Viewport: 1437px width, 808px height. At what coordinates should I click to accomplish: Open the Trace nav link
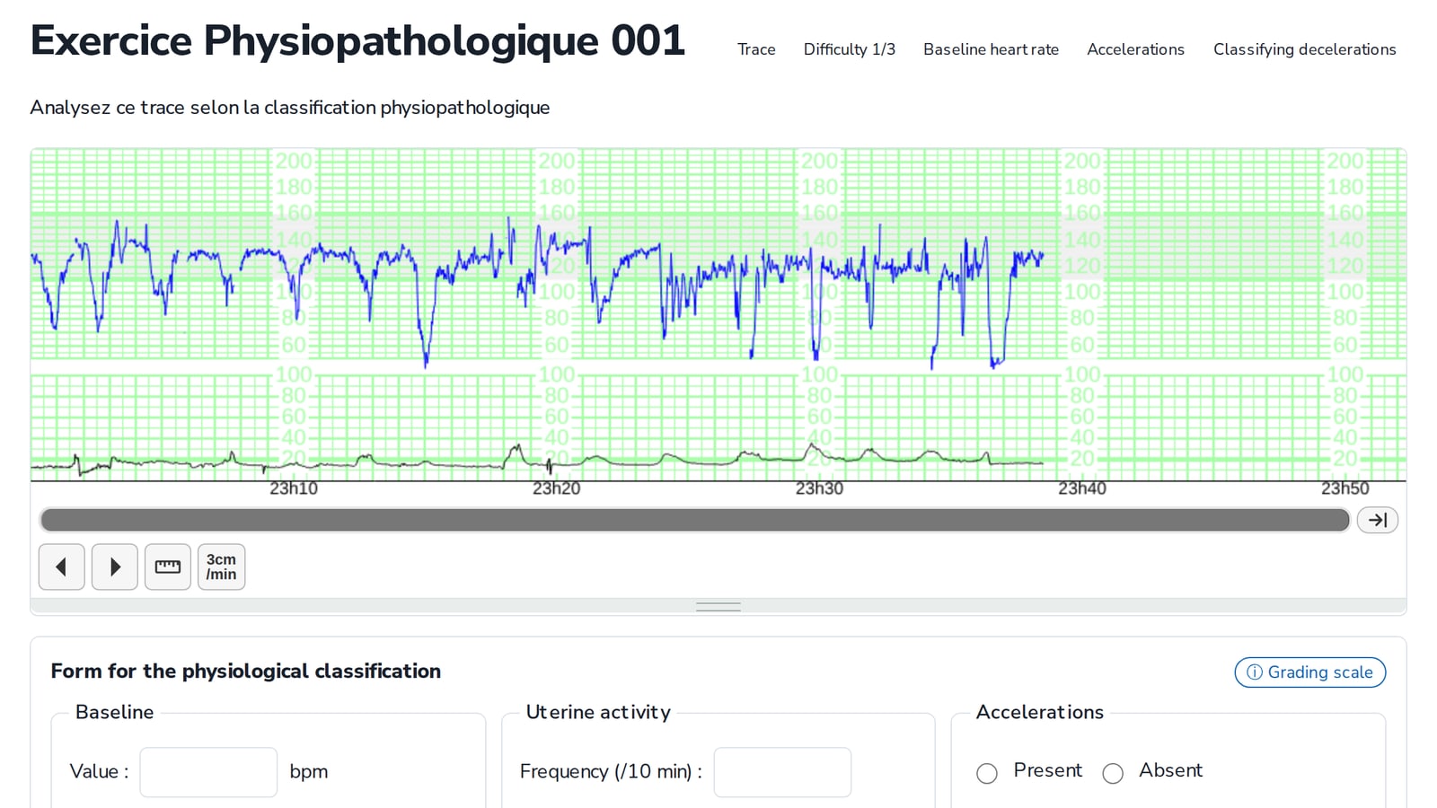coord(756,49)
